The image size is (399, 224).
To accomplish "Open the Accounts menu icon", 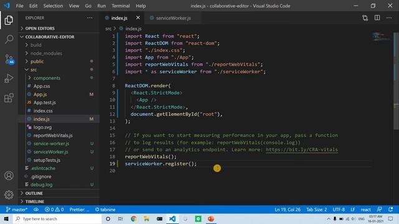I will (9, 175).
